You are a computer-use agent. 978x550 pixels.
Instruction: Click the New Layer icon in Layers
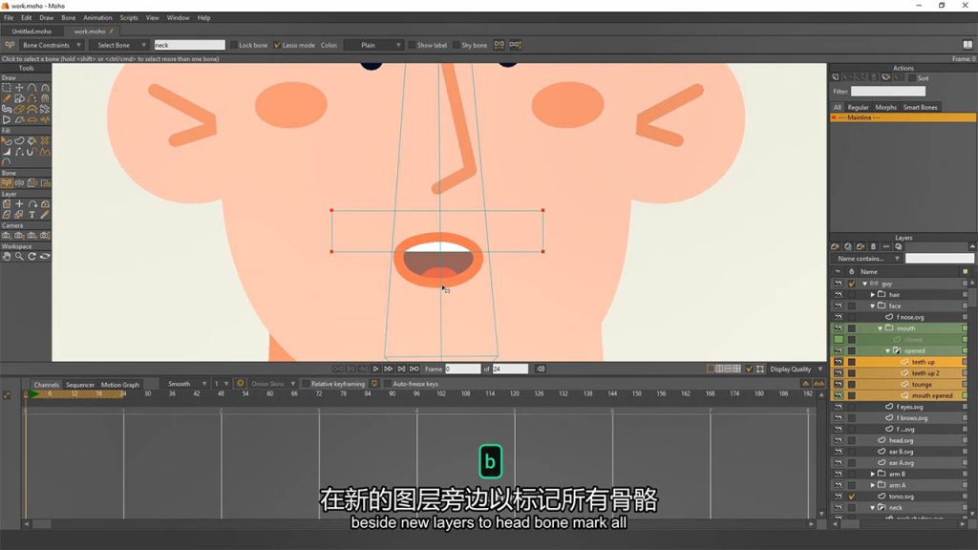[835, 247]
